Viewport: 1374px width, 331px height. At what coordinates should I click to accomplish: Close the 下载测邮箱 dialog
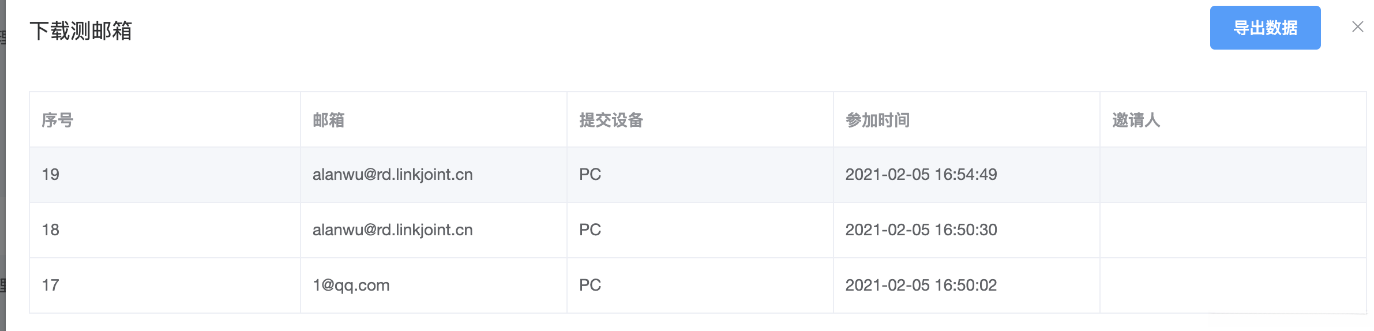point(1357,27)
